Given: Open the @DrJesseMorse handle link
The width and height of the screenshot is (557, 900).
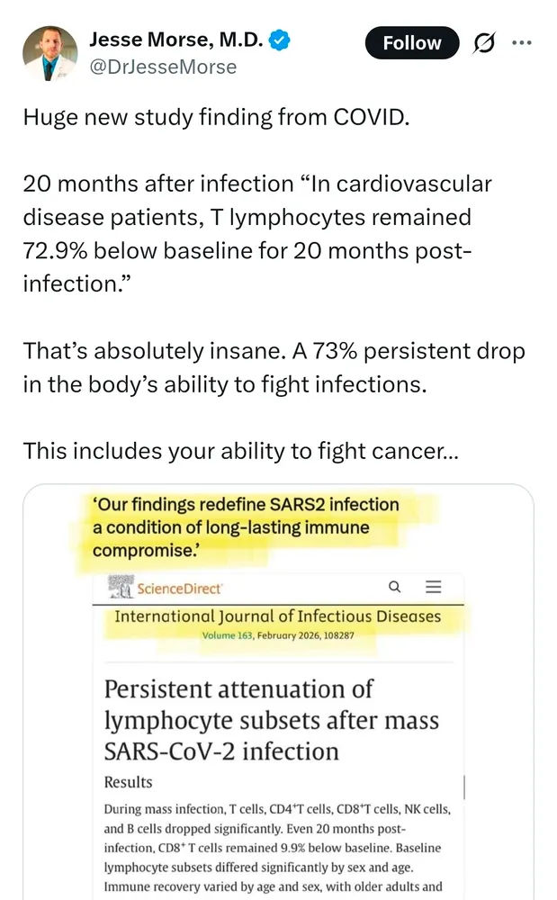Looking at the screenshot, I should (x=162, y=67).
